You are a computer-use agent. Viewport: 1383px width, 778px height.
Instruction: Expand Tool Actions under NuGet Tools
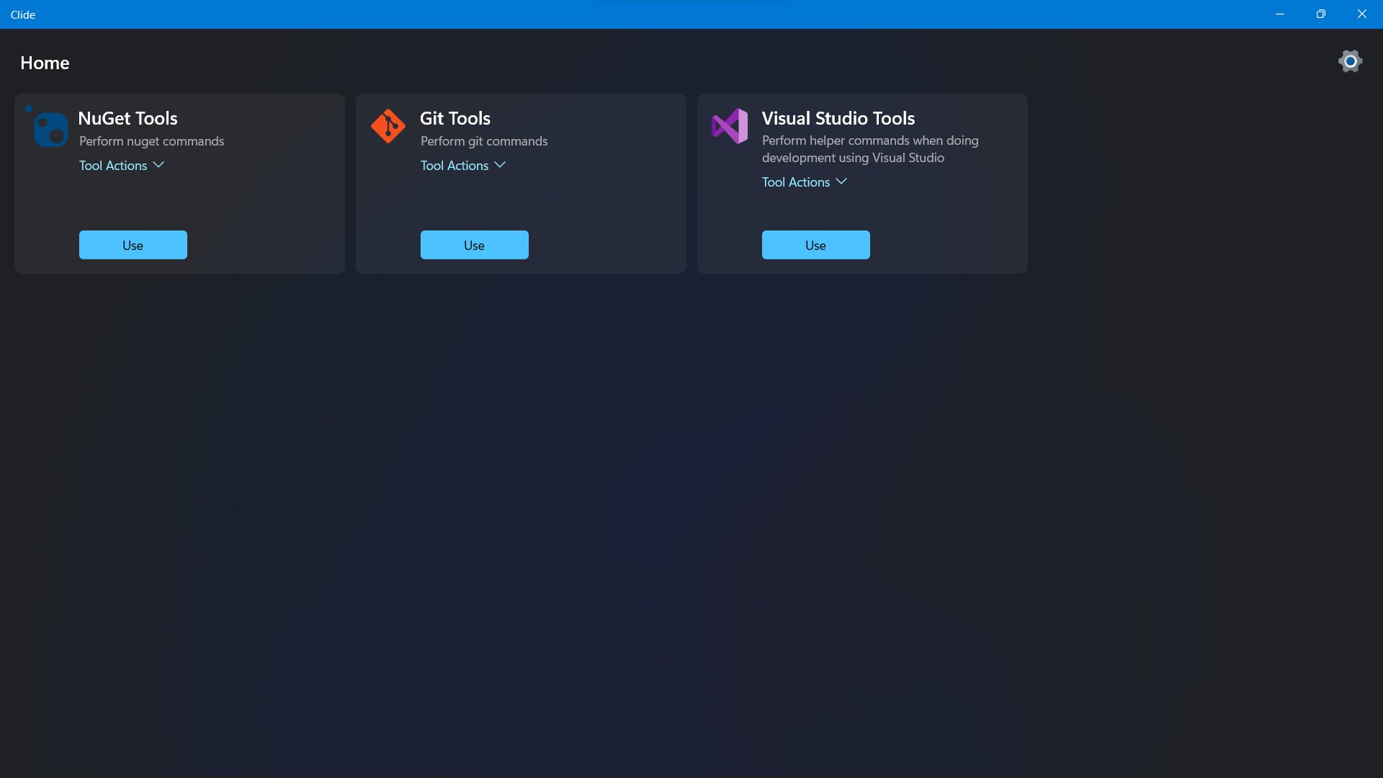[113, 166]
